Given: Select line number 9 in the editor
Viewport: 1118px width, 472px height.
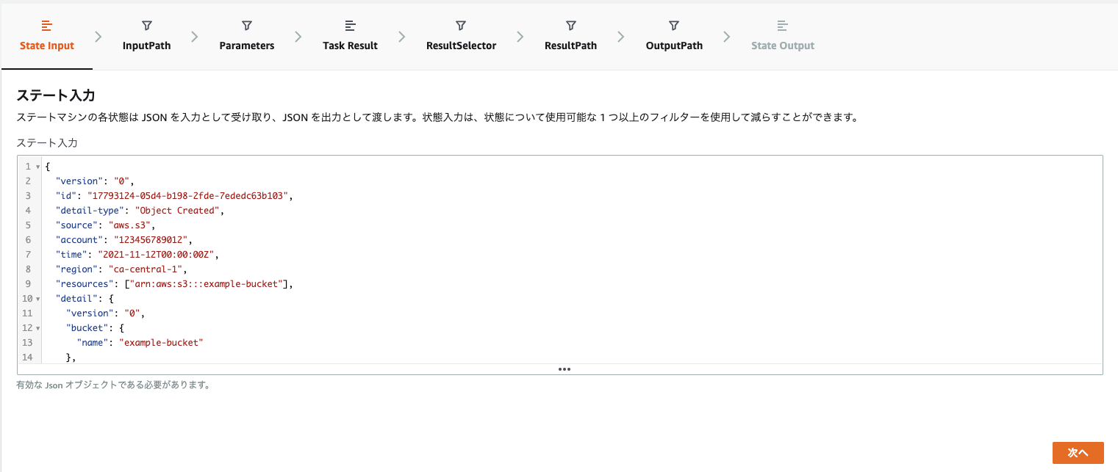Looking at the screenshot, I should [x=28, y=283].
